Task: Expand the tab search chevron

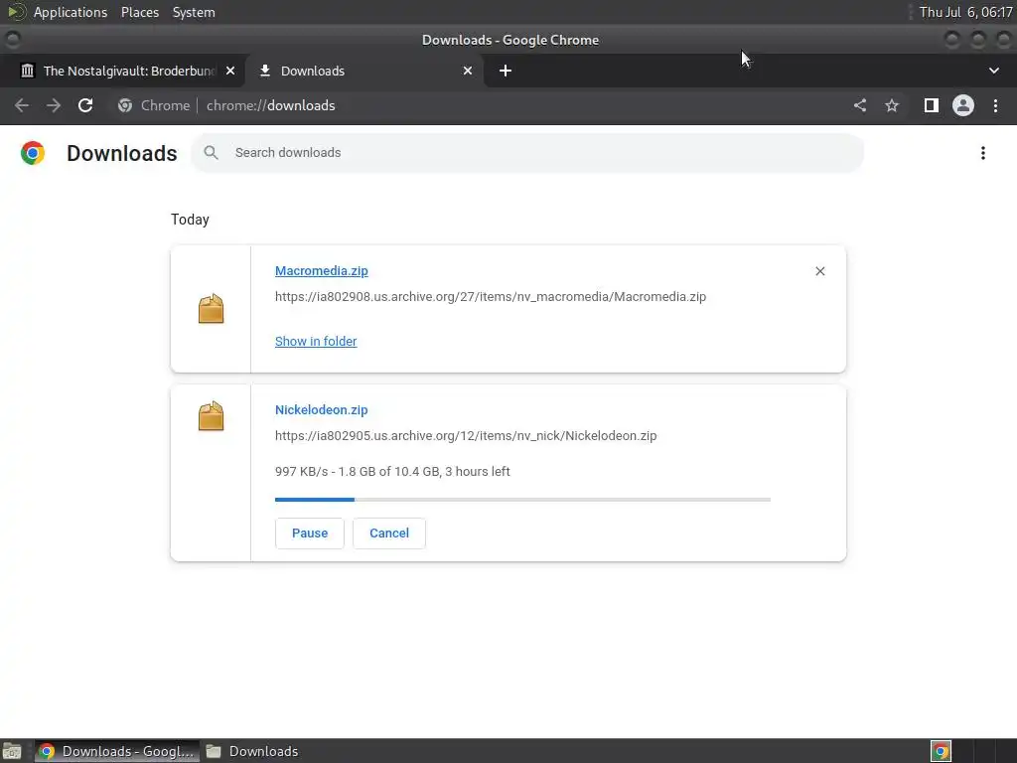Action: [x=993, y=71]
